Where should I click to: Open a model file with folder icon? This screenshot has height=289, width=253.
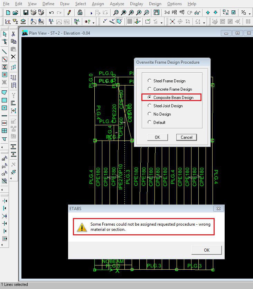[x=16, y=12]
